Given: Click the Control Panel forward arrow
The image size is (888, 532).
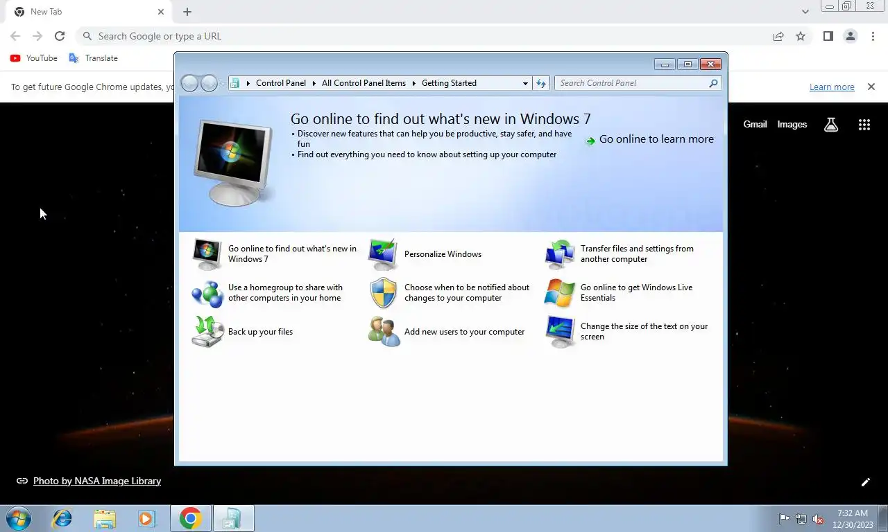Looking at the screenshot, I should pos(209,83).
